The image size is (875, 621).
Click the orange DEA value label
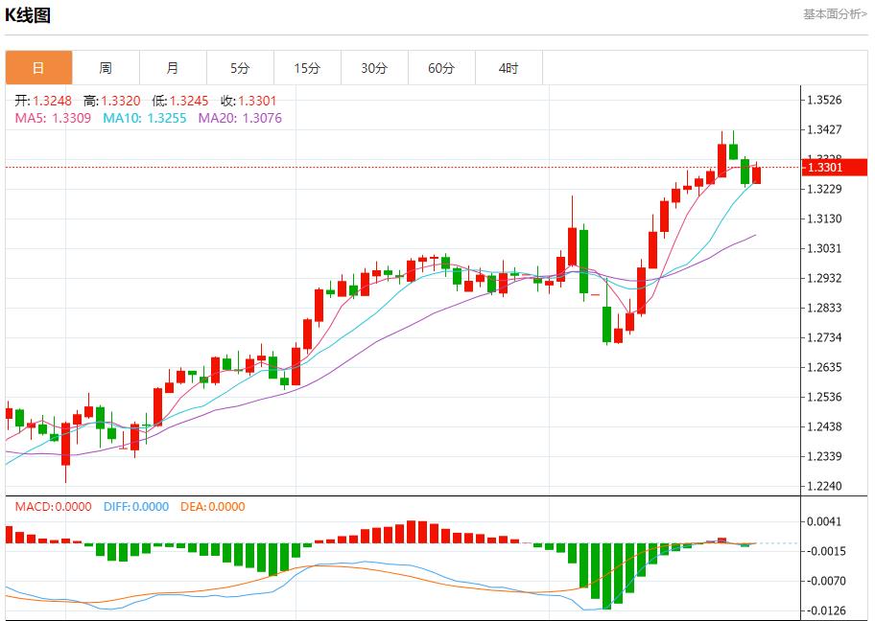(x=211, y=507)
